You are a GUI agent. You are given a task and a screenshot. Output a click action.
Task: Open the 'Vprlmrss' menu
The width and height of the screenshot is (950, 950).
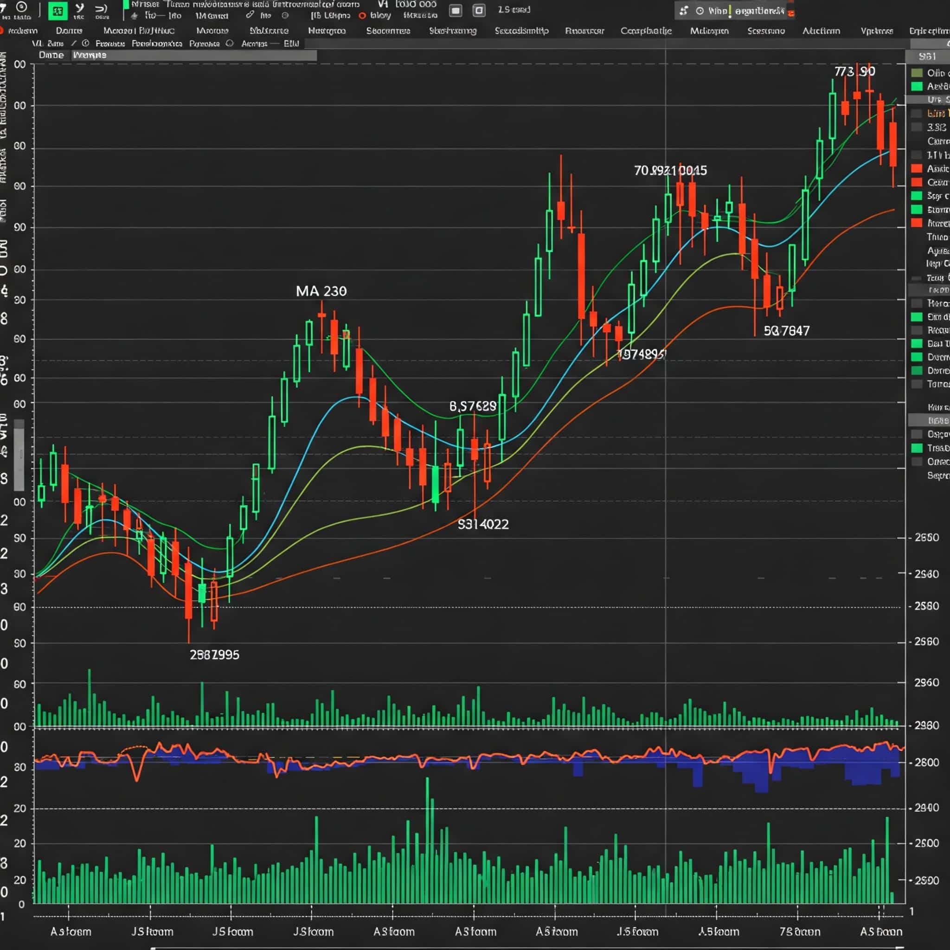(x=877, y=31)
